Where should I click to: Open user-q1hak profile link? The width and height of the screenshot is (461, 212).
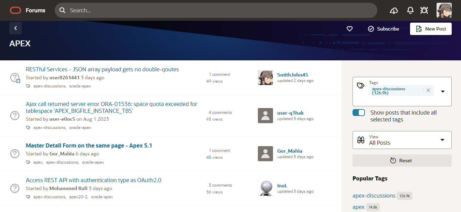tap(291, 113)
